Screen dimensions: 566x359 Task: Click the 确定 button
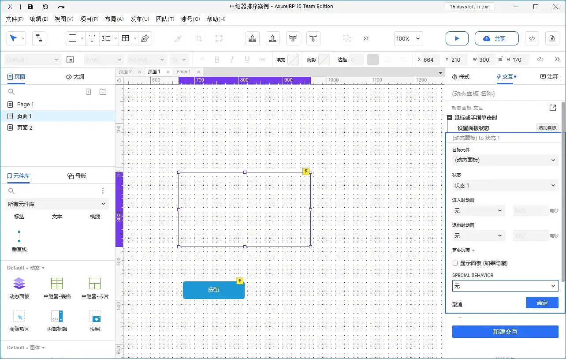pyautogui.click(x=542, y=303)
